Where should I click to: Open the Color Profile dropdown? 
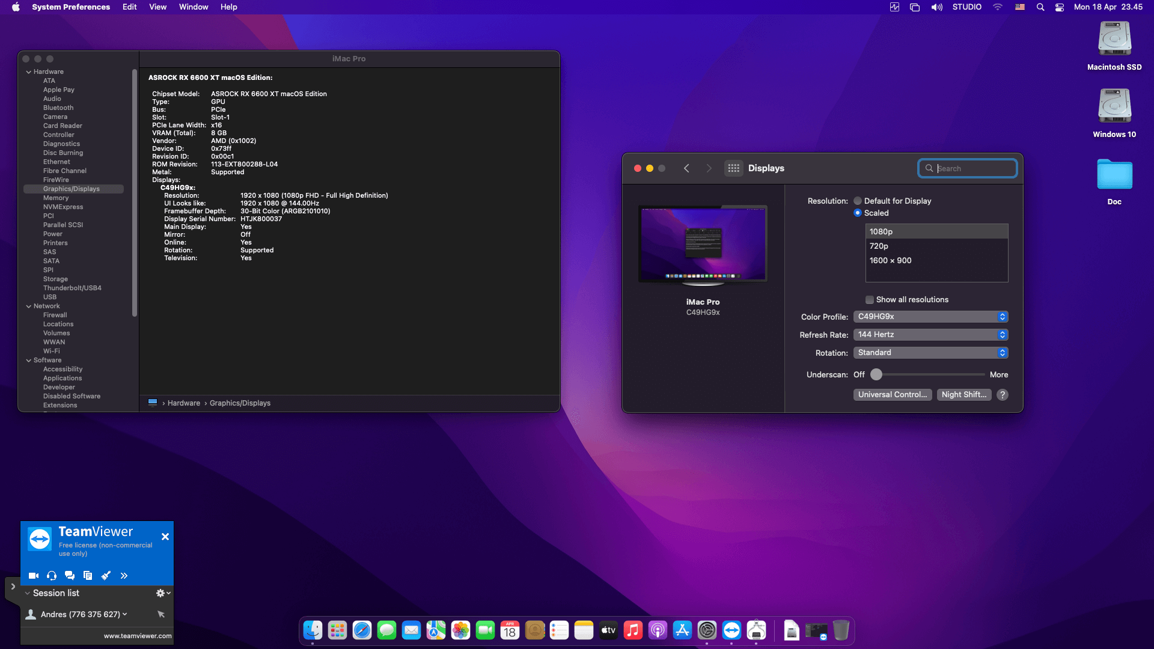[930, 317]
